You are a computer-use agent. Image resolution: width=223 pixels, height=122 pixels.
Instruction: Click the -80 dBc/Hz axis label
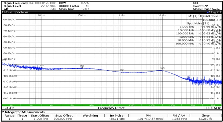pyautogui.click(x=9, y=53)
